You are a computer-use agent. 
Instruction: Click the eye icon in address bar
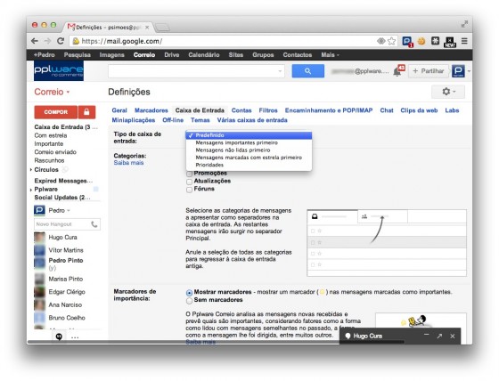point(381,41)
